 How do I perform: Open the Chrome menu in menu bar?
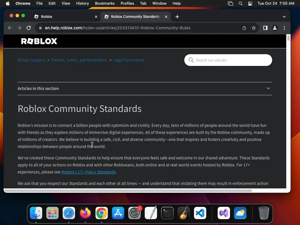(23, 4)
